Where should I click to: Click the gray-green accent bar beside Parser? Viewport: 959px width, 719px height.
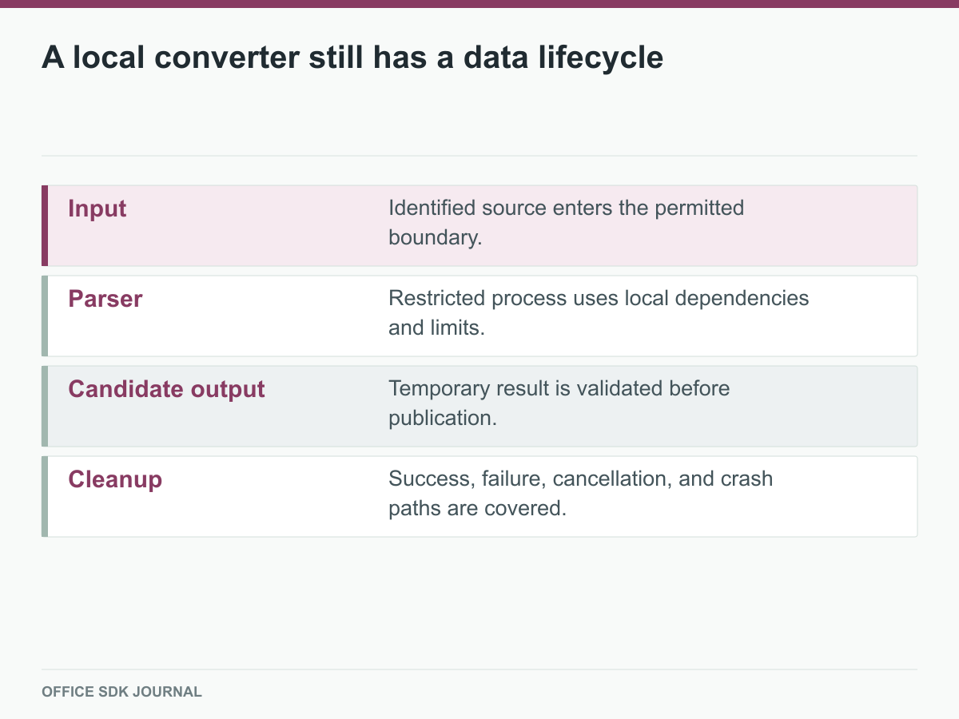(x=45, y=316)
